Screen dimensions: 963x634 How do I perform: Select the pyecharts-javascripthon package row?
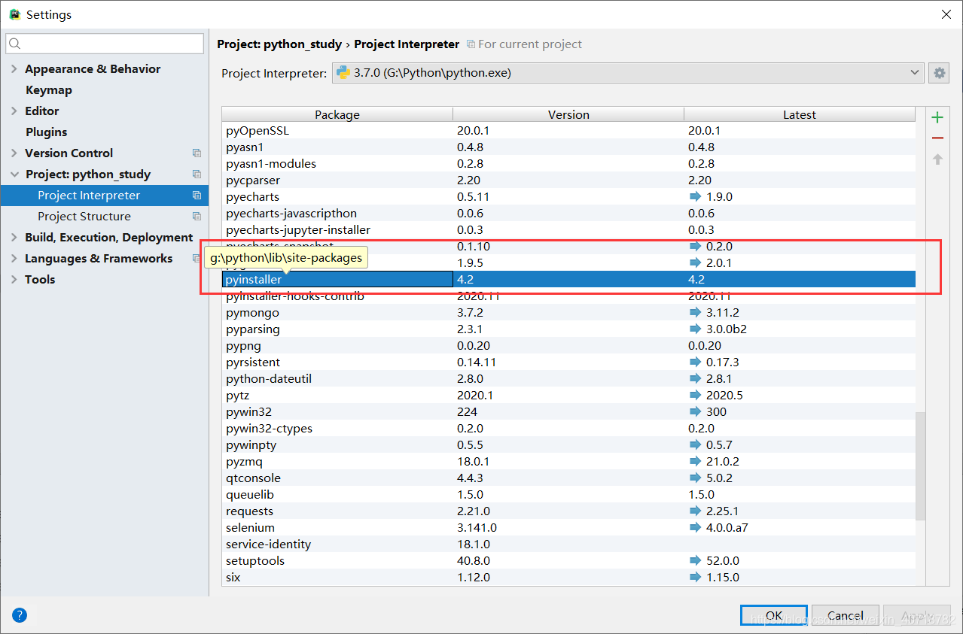click(568, 213)
